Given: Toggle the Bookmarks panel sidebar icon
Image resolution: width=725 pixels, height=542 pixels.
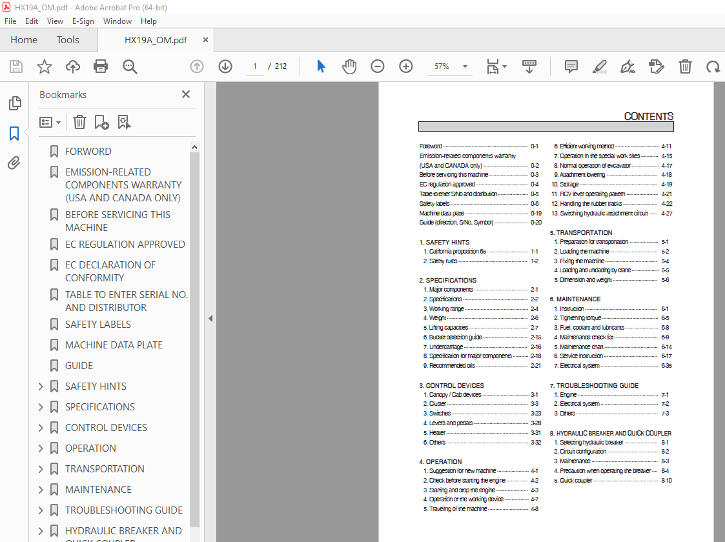Looking at the screenshot, I should tap(14, 134).
